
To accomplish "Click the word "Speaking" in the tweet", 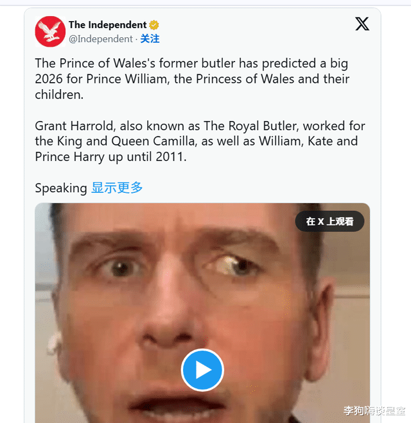I will pyautogui.click(x=60, y=188).
